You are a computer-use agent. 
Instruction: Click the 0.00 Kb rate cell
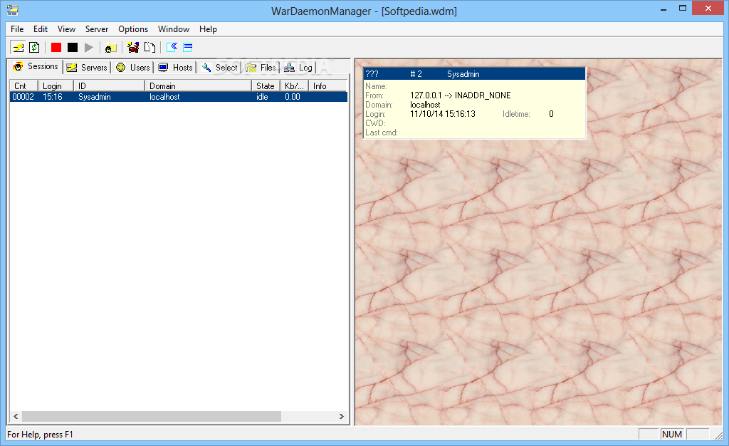(293, 97)
